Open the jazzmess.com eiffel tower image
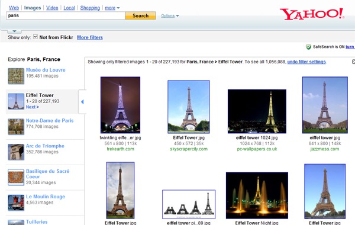The width and height of the screenshot is (355, 225). tap(325, 105)
